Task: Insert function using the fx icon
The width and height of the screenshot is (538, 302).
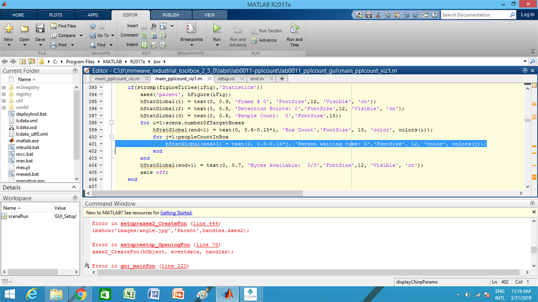Action: [x=154, y=26]
